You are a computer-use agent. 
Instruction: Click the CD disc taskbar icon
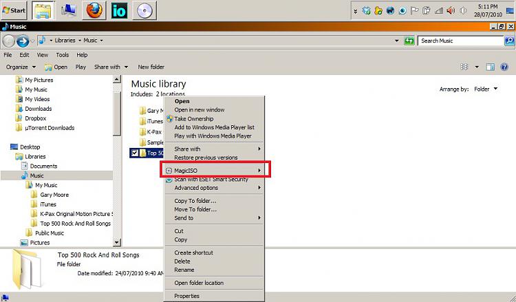click(x=144, y=10)
